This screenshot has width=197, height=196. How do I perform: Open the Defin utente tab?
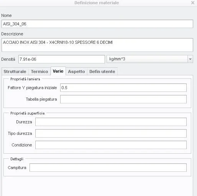102,71
